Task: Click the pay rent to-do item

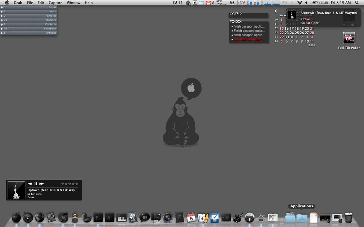Action: click(249, 39)
